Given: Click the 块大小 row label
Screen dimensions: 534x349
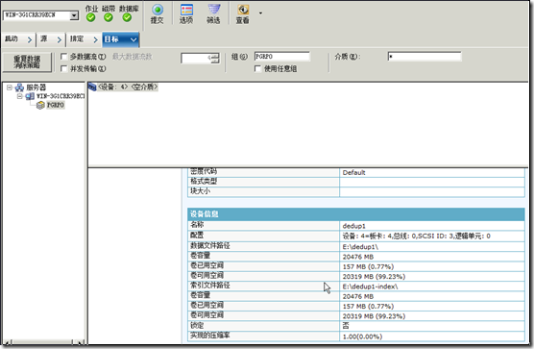Looking at the screenshot, I should pyautogui.click(x=200, y=191).
